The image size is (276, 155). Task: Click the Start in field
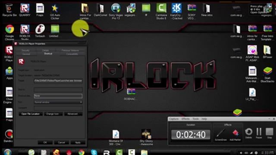click(58, 90)
